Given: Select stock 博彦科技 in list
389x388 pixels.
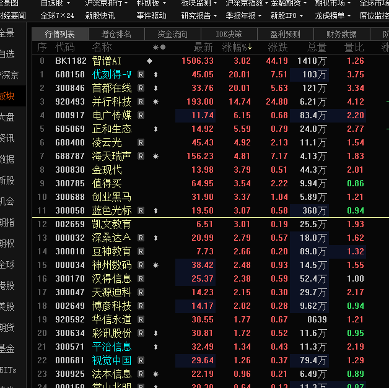Looking at the screenshot, I should [111, 306].
